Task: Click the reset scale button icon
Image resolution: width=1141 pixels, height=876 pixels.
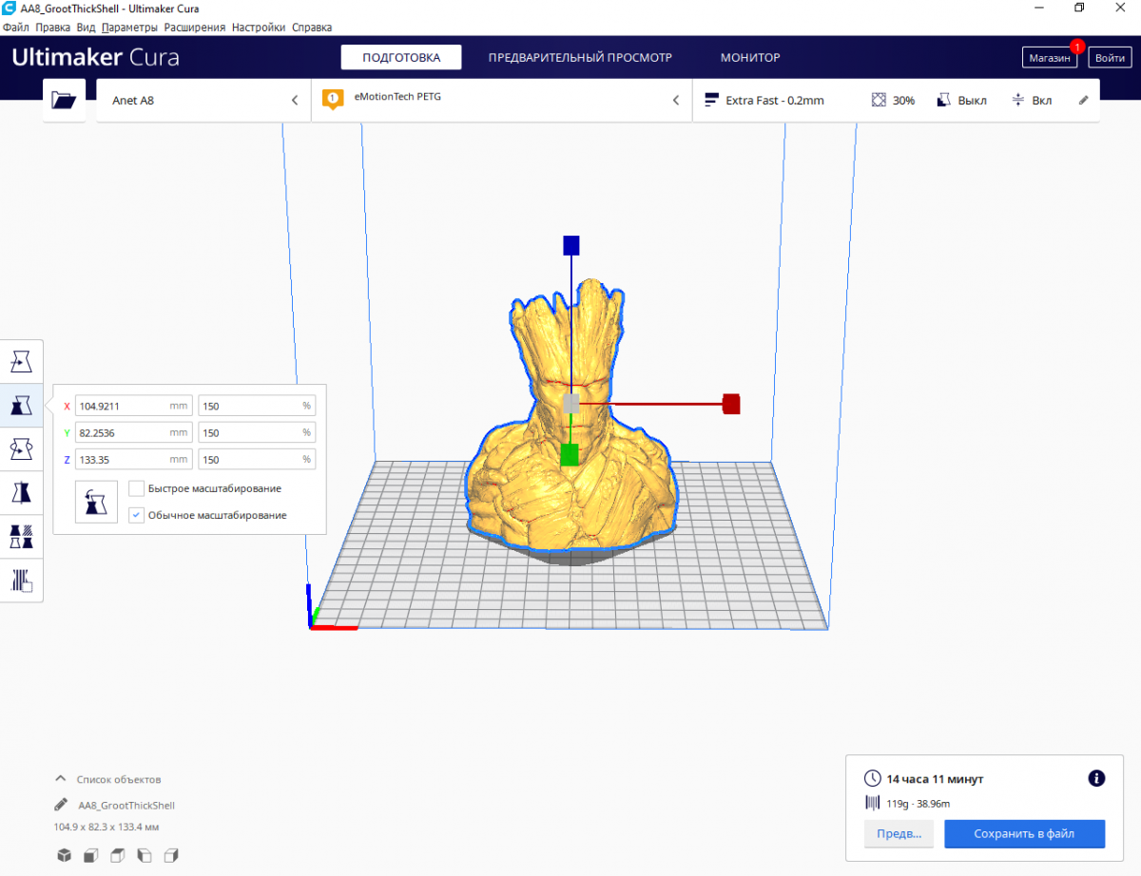Action: click(x=96, y=503)
